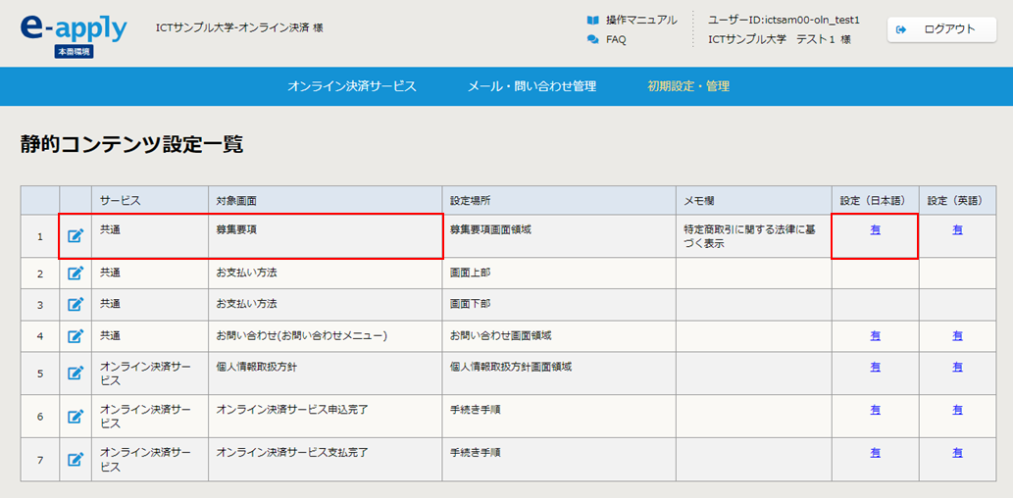The image size is (1013, 498).
Task: Click 有 in Japanese column for row 5
Action: (x=875, y=367)
